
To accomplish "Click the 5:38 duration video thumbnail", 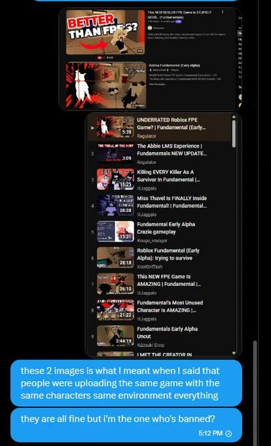I will click(x=115, y=127).
